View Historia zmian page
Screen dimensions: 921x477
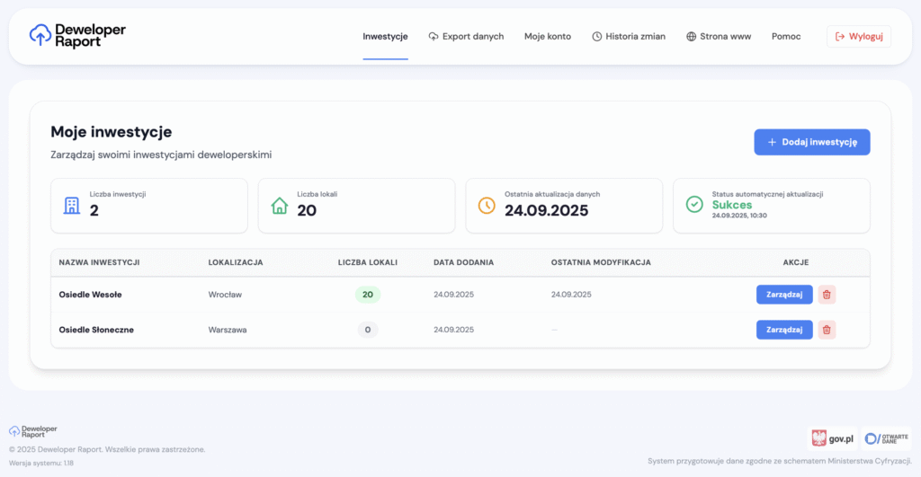(x=629, y=37)
